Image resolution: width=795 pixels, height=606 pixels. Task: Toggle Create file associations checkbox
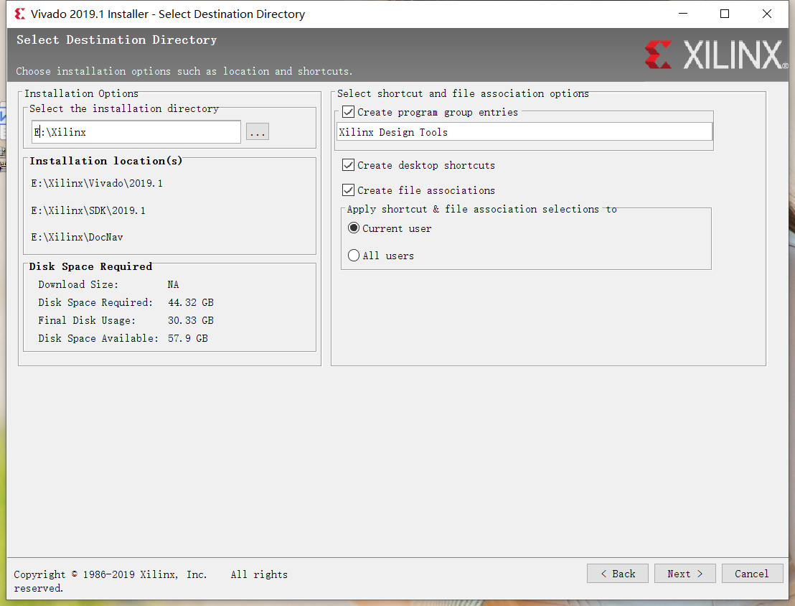[348, 190]
